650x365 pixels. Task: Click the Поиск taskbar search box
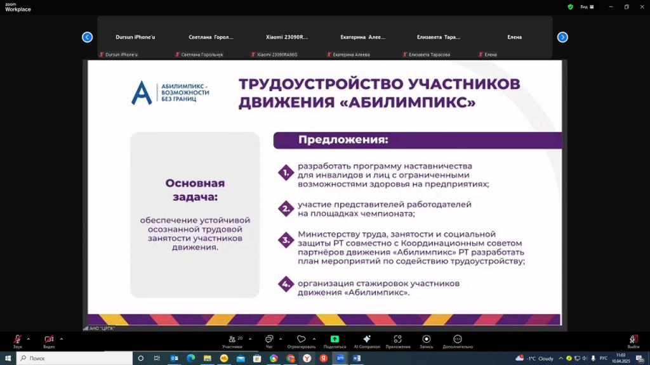pyautogui.click(x=75, y=359)
